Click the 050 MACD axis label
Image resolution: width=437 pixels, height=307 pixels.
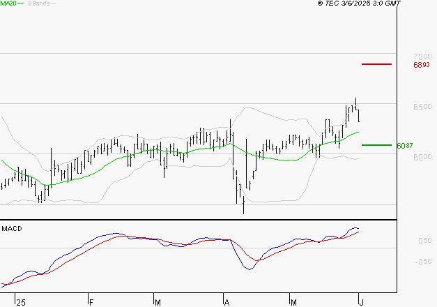[x=425, y=241]
